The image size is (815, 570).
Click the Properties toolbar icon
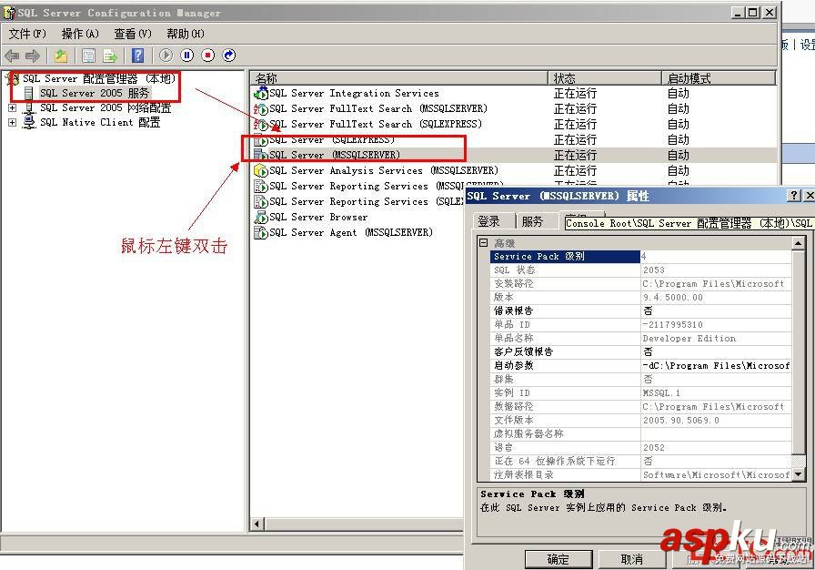pyautogui.click(x=89, y=56)
